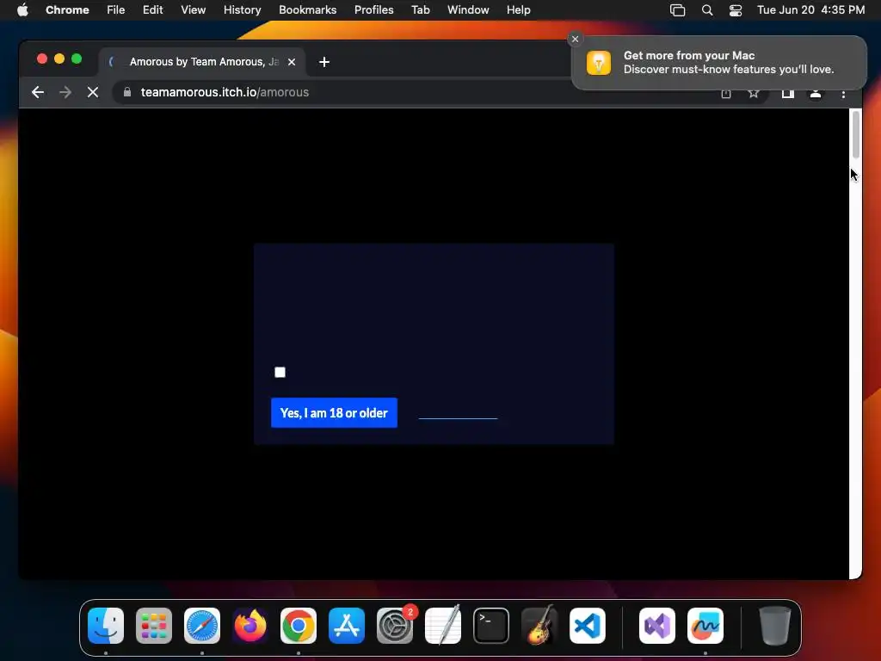Open the Apple menu
The image size is (881, 661).
tap(22, 10)
